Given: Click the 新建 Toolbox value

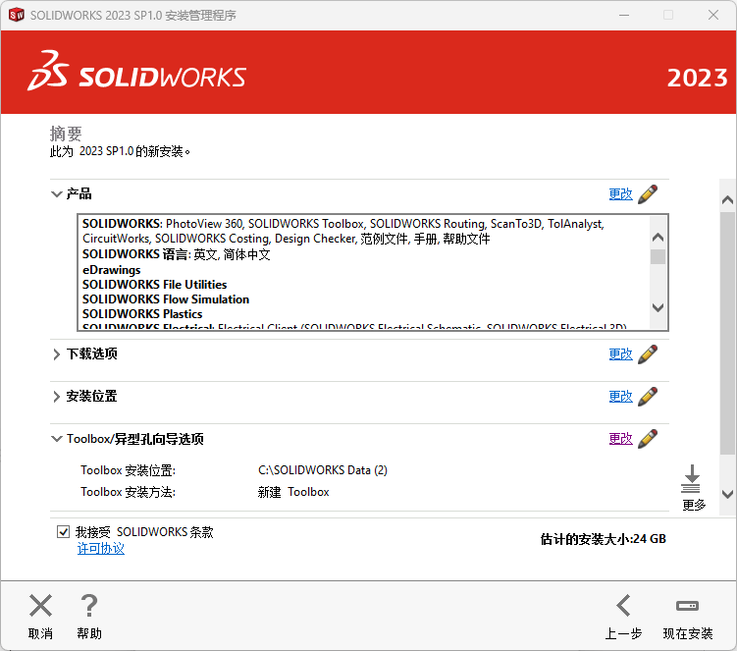Looking at the screenshot, I should [x=293, y=492].
